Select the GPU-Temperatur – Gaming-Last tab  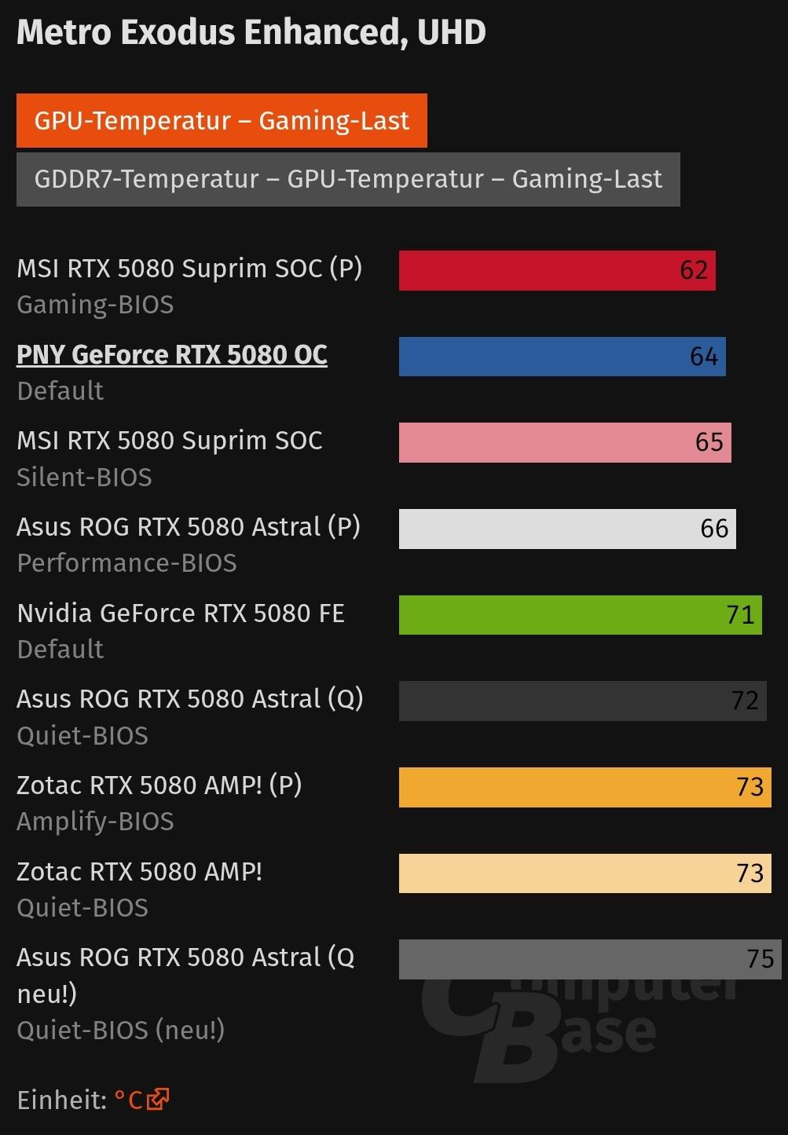click(x=221, y=121)
